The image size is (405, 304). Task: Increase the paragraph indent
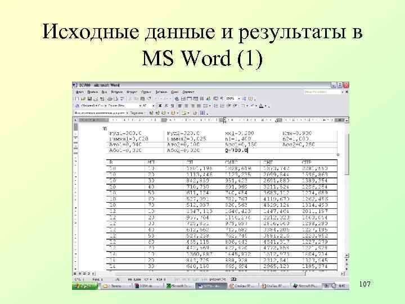click(235, 106)
